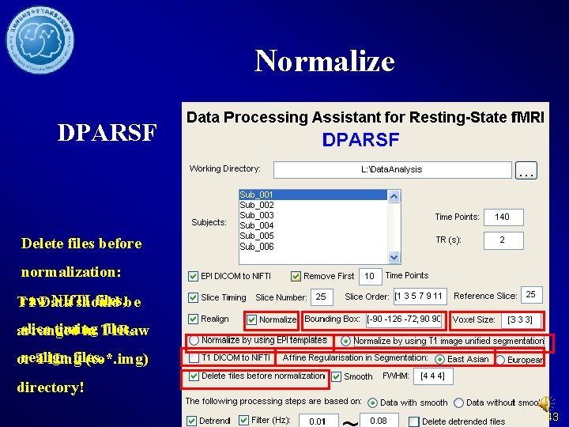Select European affine regularisation
Viewport: 569px width, 427px height.
pyautogui.click(x=500, y=360)
